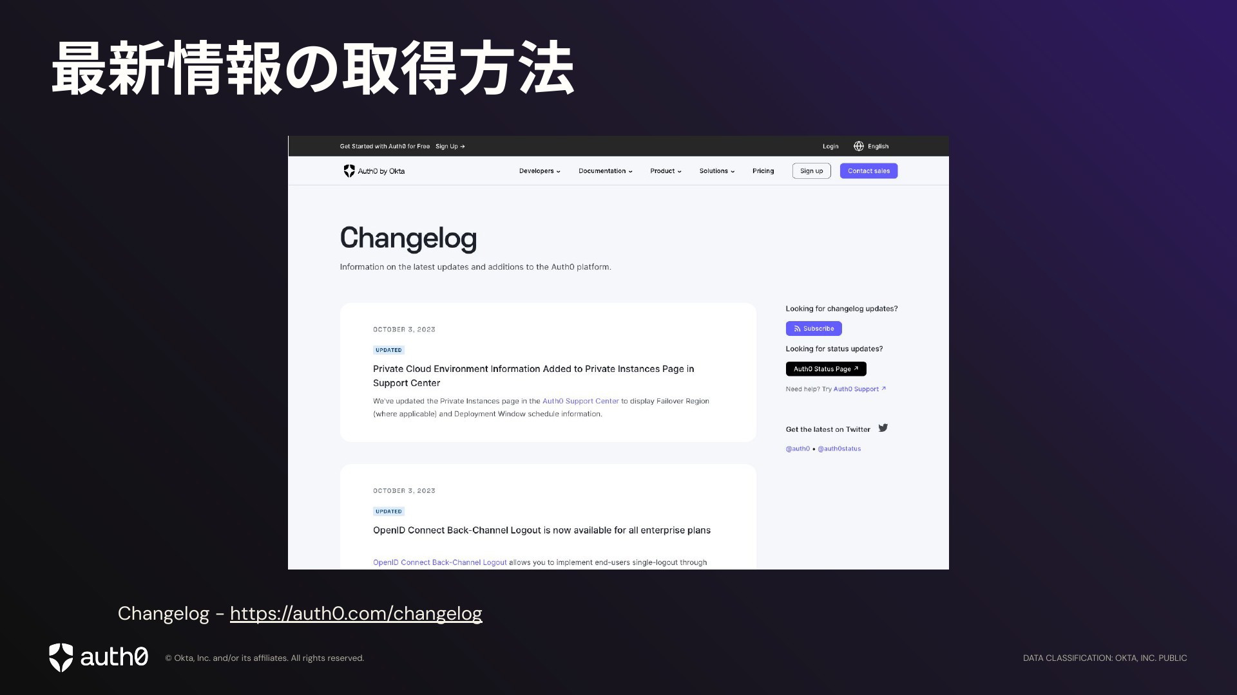Open the Documentation dropdown menu
1237x695 pixels.
[606, 171]
